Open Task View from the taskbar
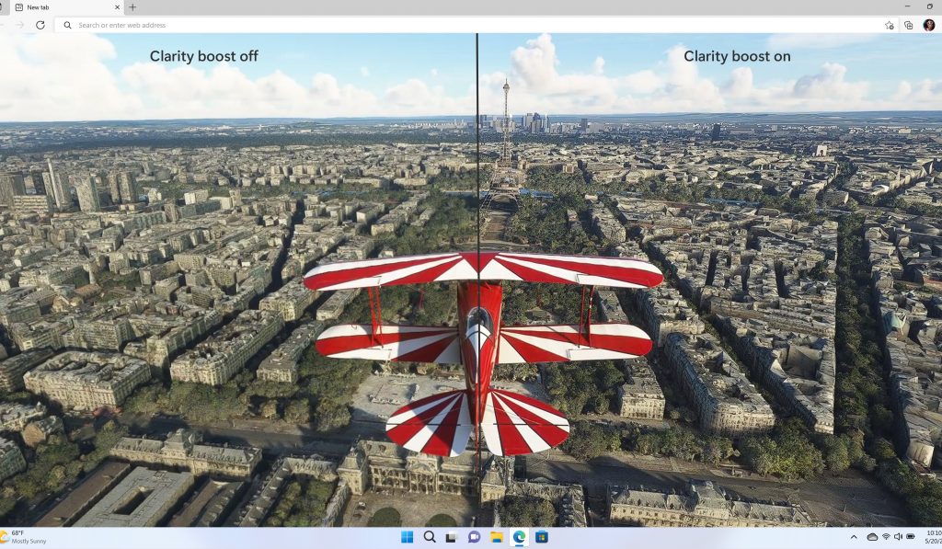 click(452, 536)
